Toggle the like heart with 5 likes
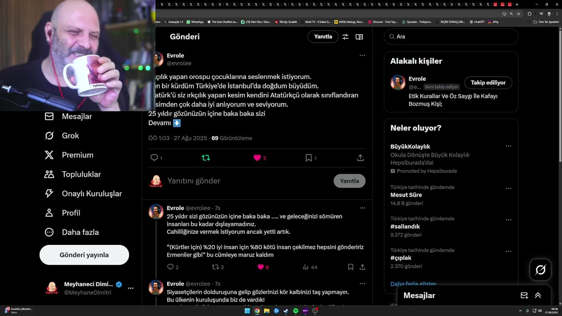This screenshot has width=562, height=316. [257, 158]
